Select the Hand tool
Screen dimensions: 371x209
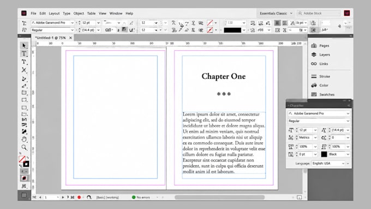tap(24, 139)
